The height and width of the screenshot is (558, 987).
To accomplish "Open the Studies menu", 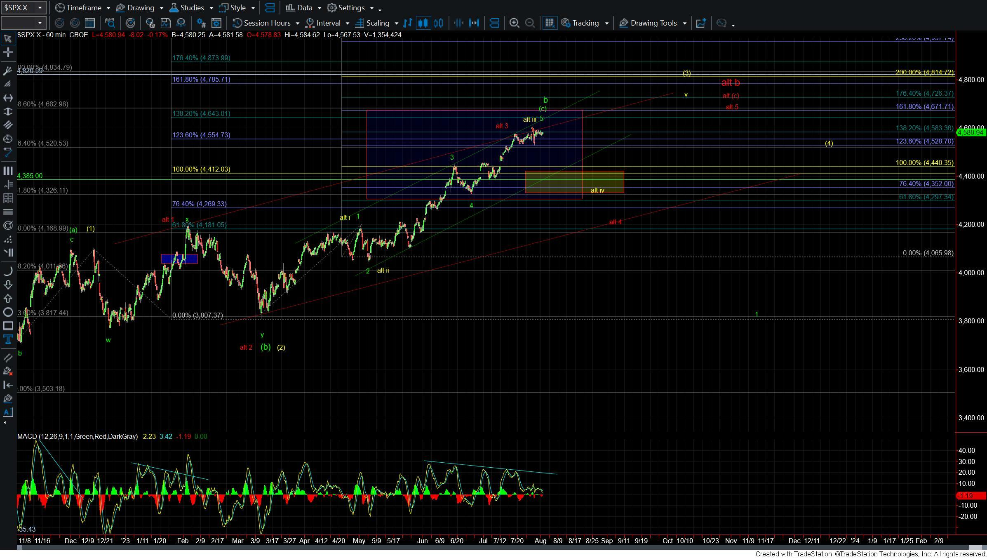I will click(187, 8).
